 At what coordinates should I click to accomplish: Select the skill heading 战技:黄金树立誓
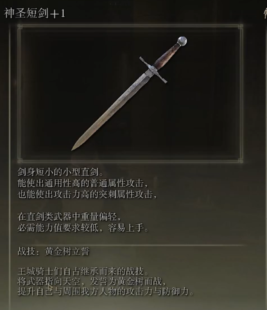(53, 252)
